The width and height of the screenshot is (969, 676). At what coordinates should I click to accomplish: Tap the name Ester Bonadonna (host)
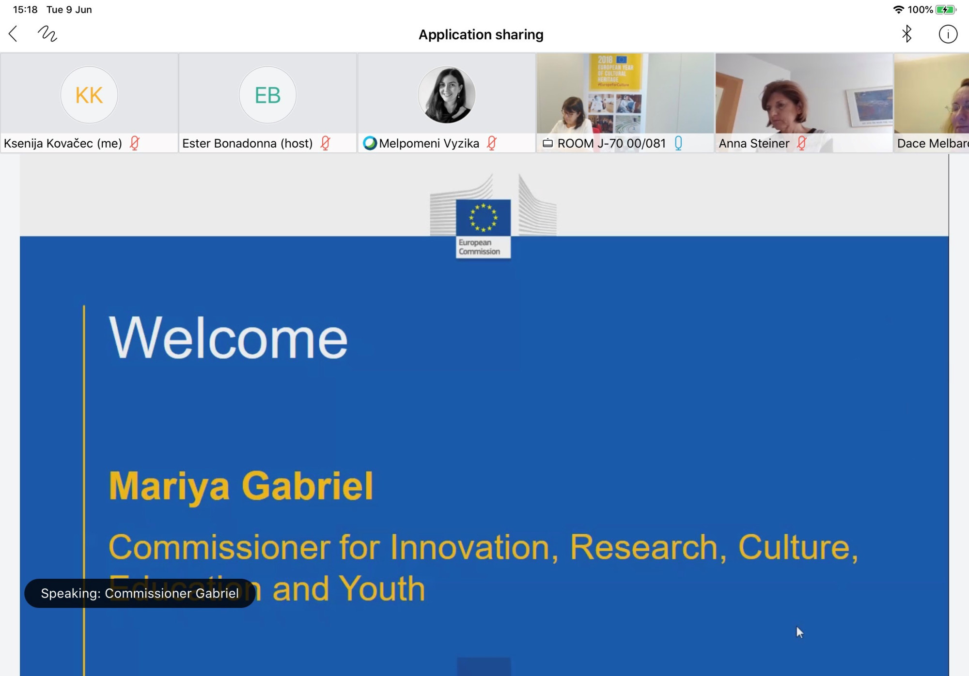click(x=248, y=143)
